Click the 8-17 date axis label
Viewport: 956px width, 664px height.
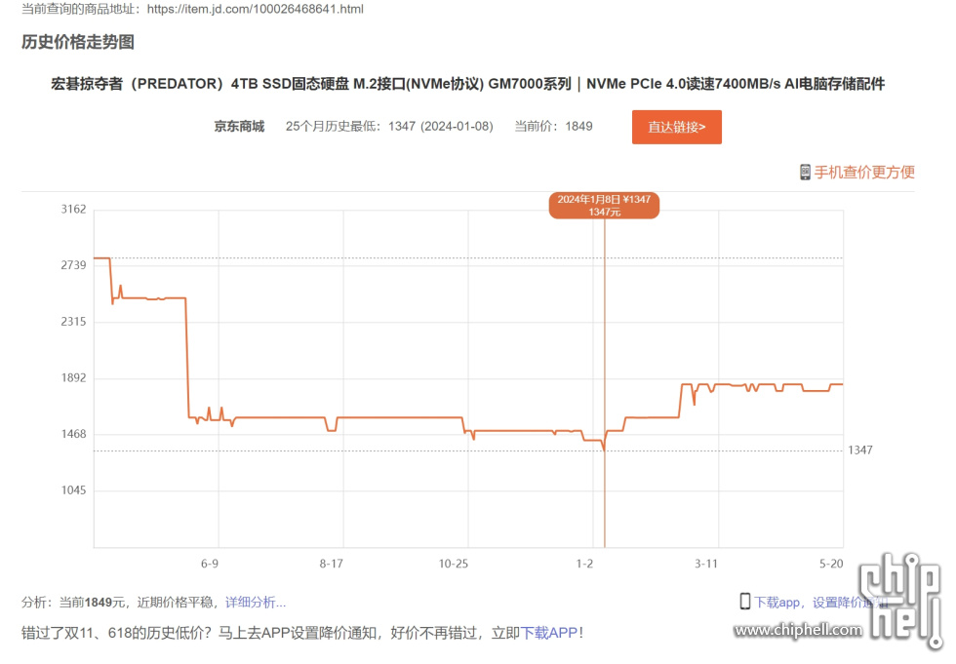331,564
